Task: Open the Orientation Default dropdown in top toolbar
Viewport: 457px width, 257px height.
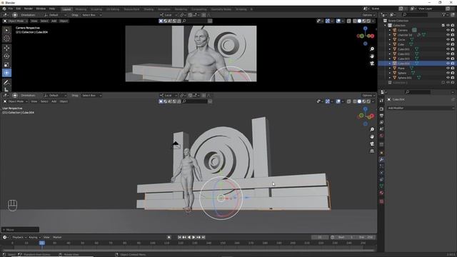Action: coord(55,15)
